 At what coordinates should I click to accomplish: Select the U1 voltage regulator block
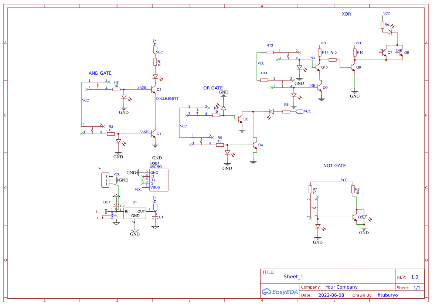click(x=135, y=213)
